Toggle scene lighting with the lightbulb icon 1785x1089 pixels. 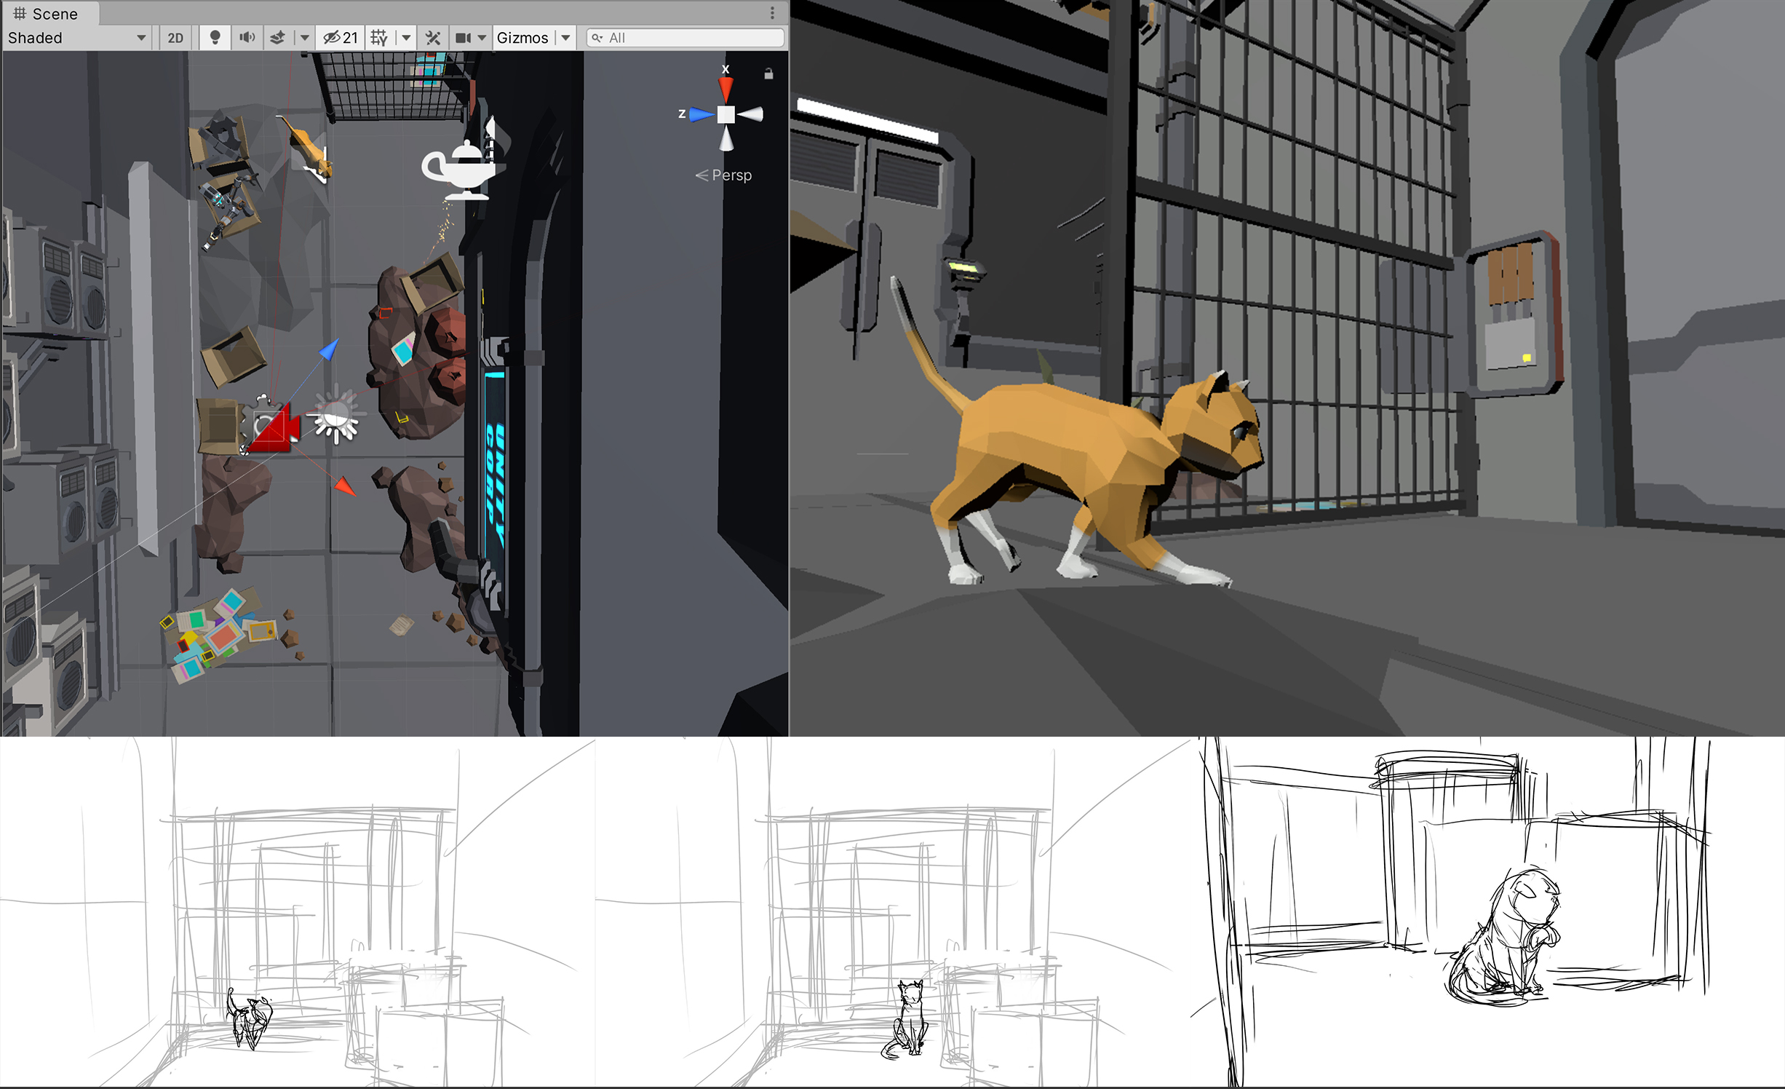[215, 38]
